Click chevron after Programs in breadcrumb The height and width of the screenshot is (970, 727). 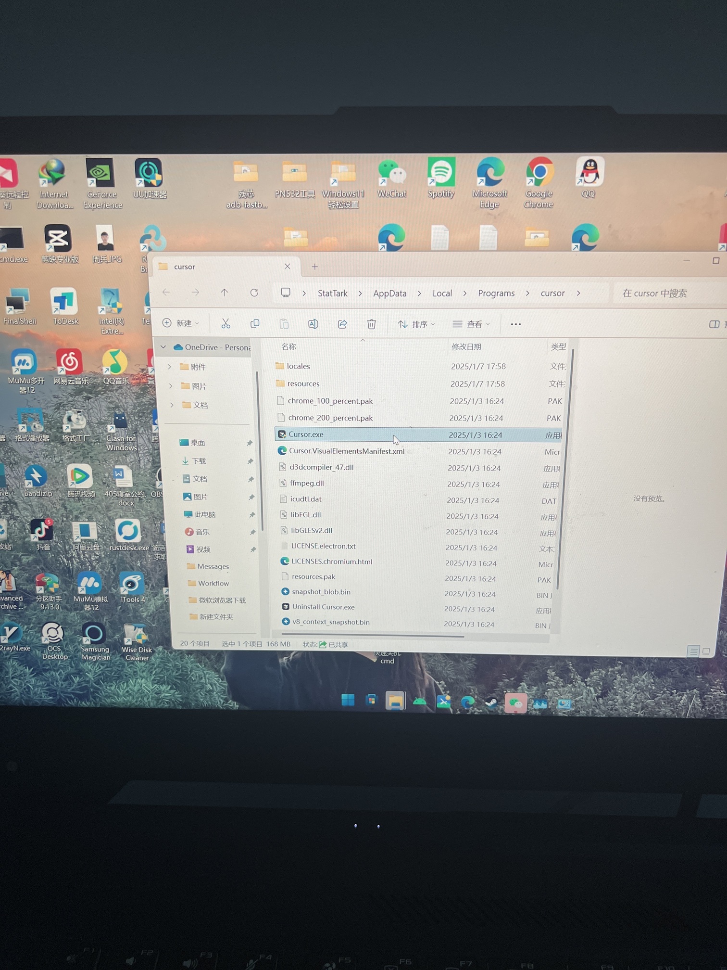pos(527,293)
